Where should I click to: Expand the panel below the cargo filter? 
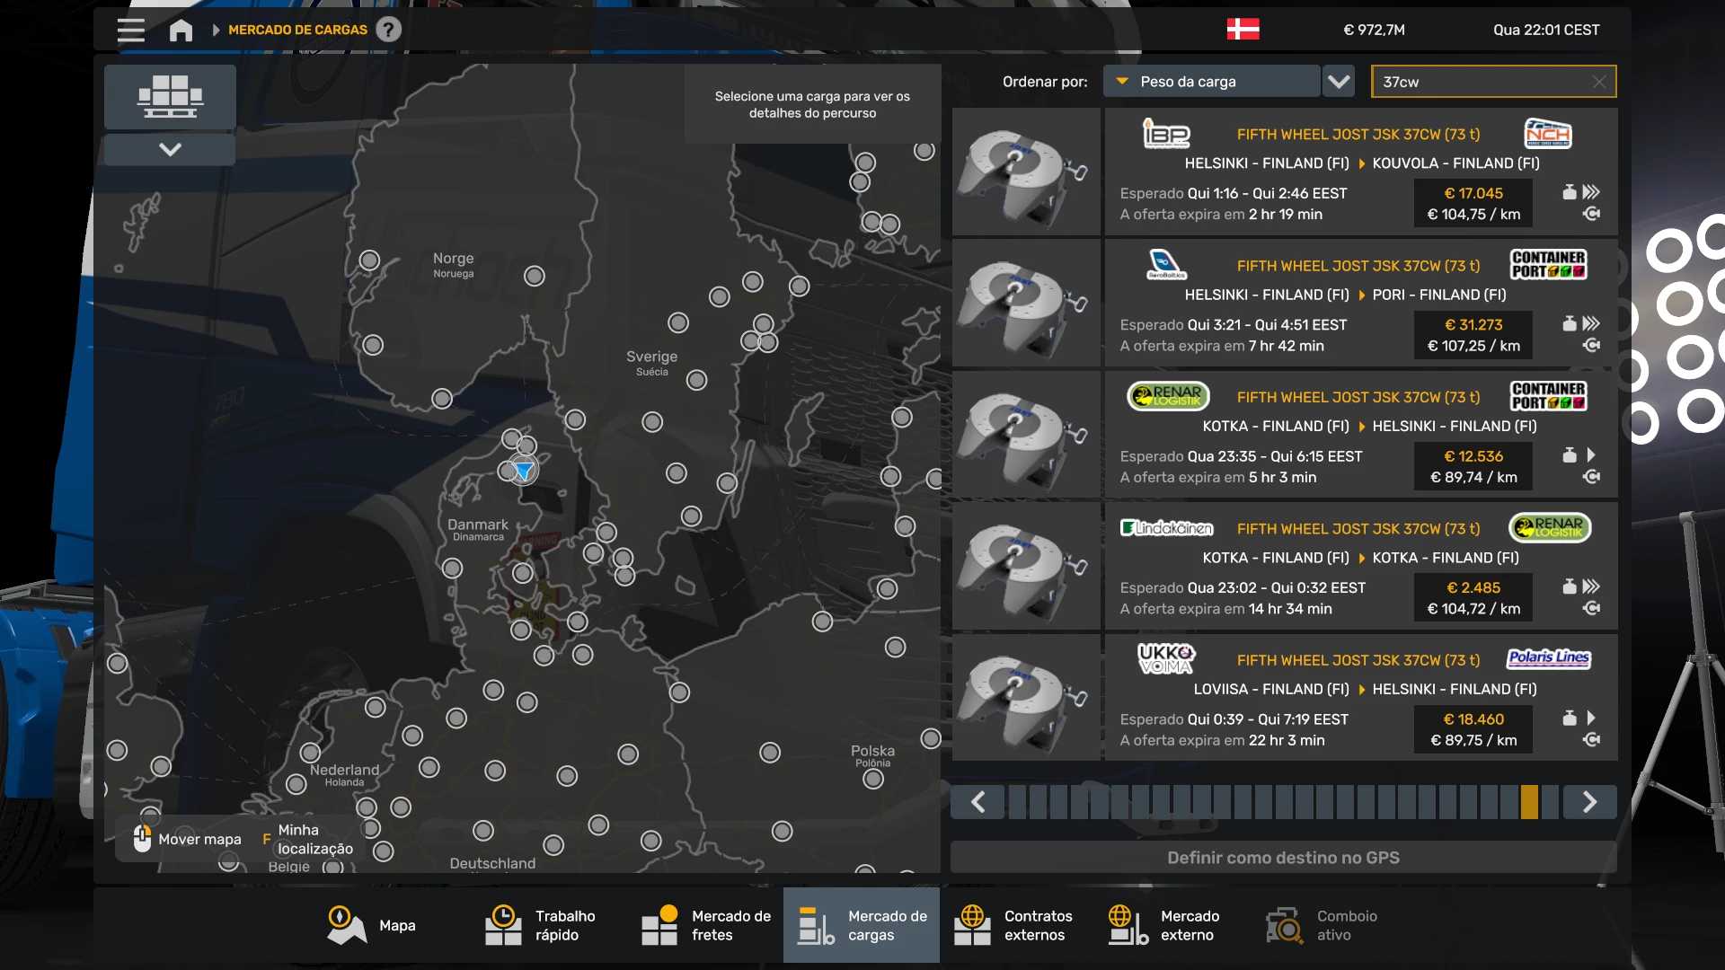click(x=170, y=149)
